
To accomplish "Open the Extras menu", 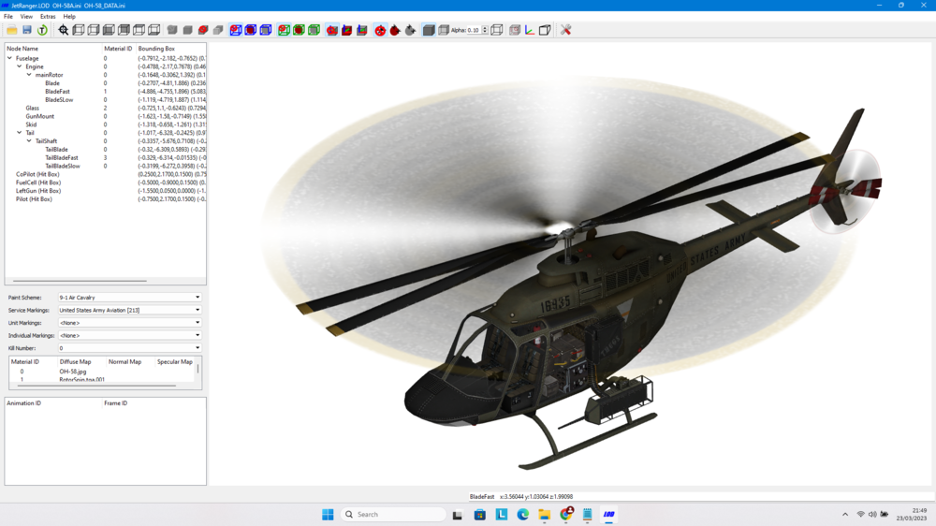I will 48,17.
